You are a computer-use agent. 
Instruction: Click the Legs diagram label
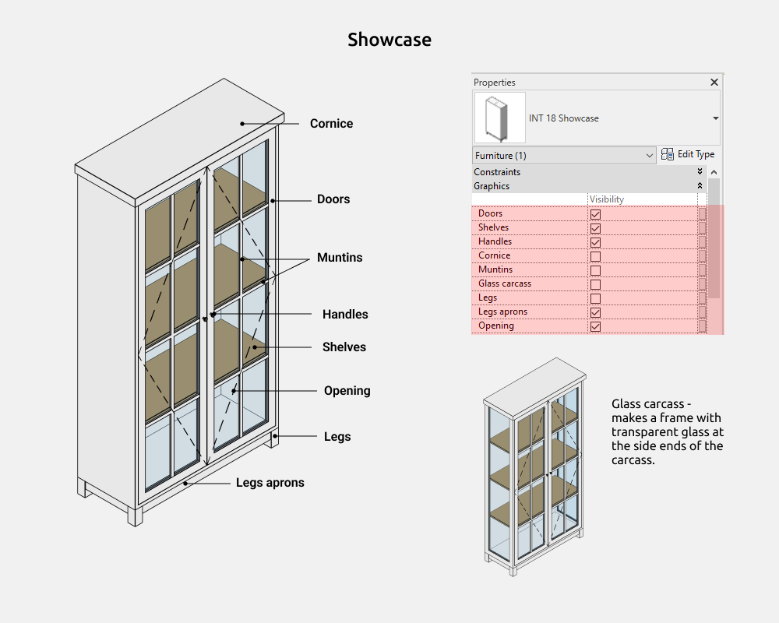click(337, 436)
